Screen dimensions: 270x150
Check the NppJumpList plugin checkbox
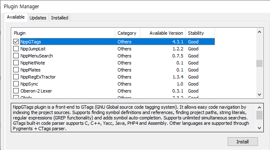16,49
